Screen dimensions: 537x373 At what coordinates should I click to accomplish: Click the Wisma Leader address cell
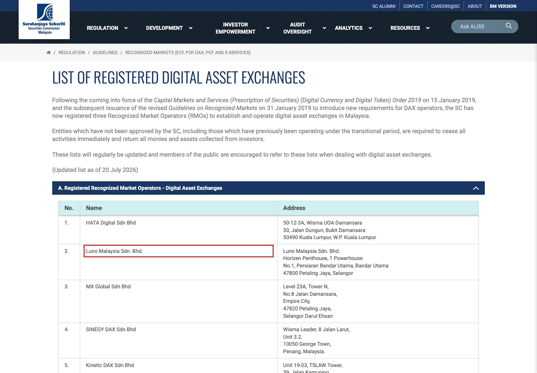pyautogui.click(x=378, y=341)
